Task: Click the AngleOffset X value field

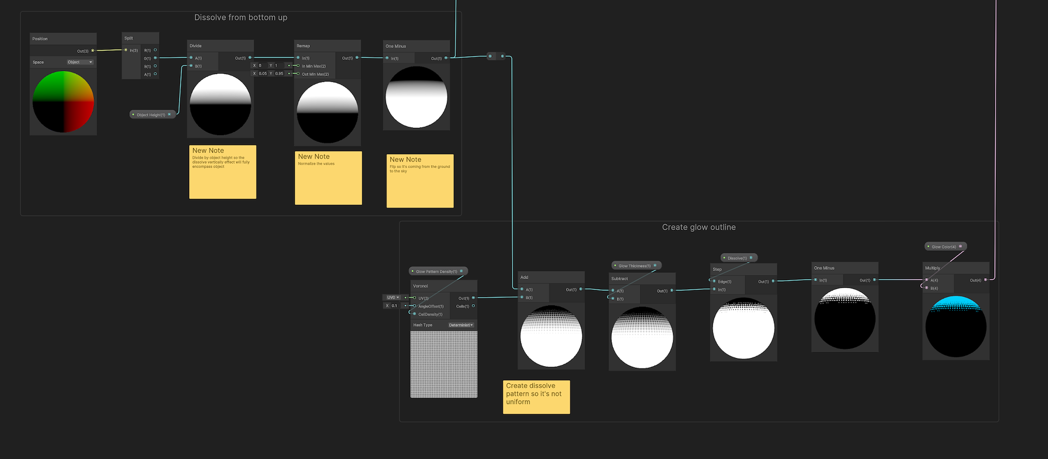Action: pos(395,306)
